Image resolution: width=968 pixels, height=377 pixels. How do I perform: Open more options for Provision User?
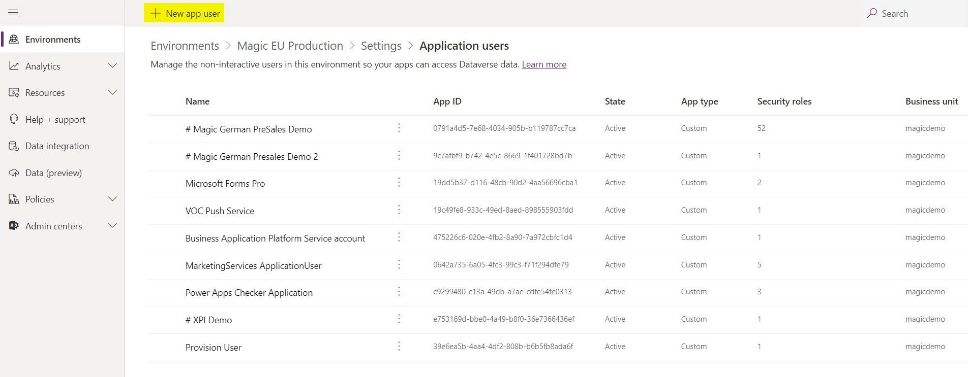(x=399, y=347)
